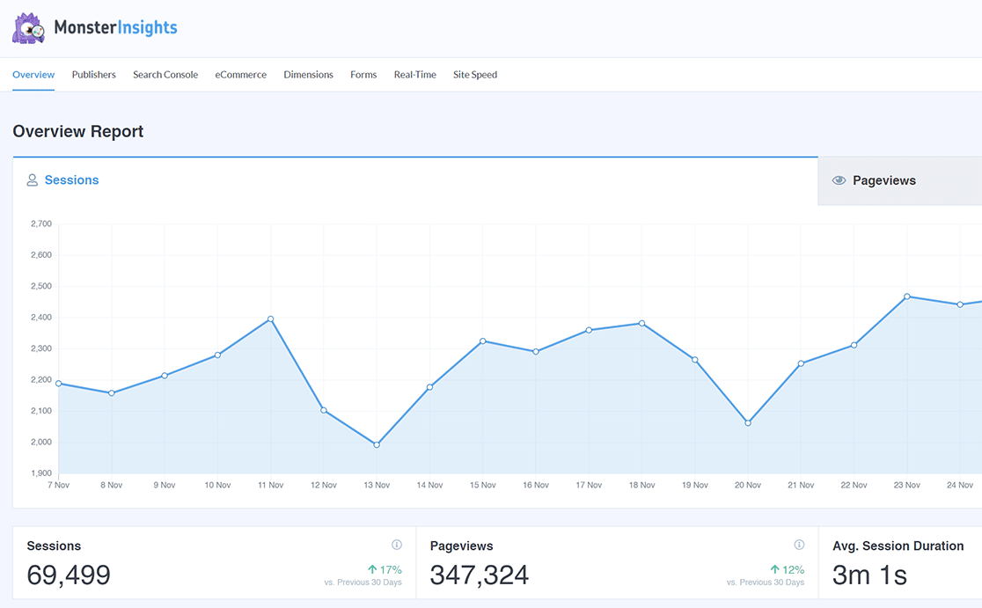Go to the eCommerce tab
This screenshot has width=982, height=608.
pyautogui.click(x=240, y=75)
